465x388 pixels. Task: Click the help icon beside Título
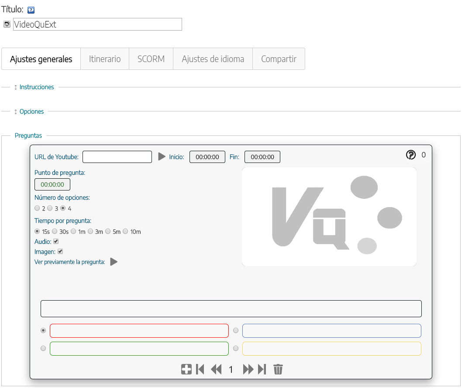pos(31,10)
